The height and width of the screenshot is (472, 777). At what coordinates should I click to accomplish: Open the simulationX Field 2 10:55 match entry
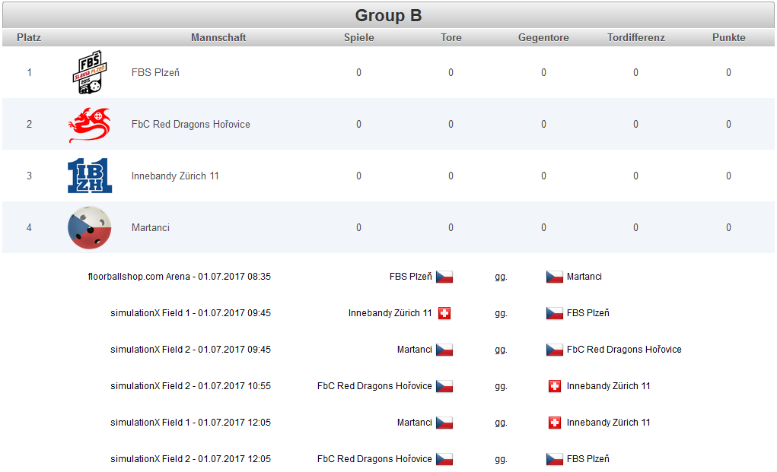(191, 386)
